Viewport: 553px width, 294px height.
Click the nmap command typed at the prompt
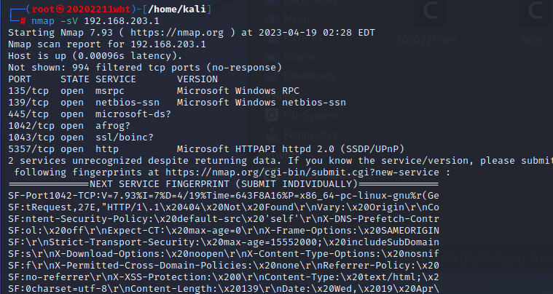pos(43,21)
